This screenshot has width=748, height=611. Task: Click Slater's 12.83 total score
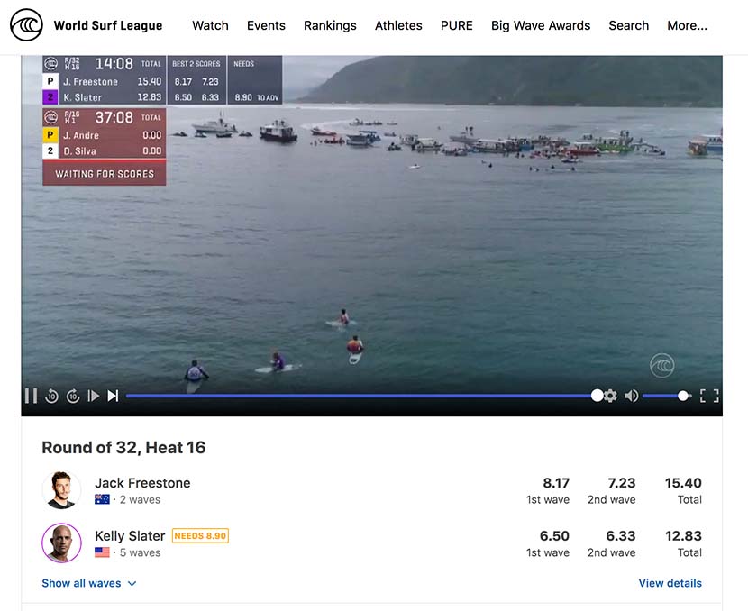point(683,535)
